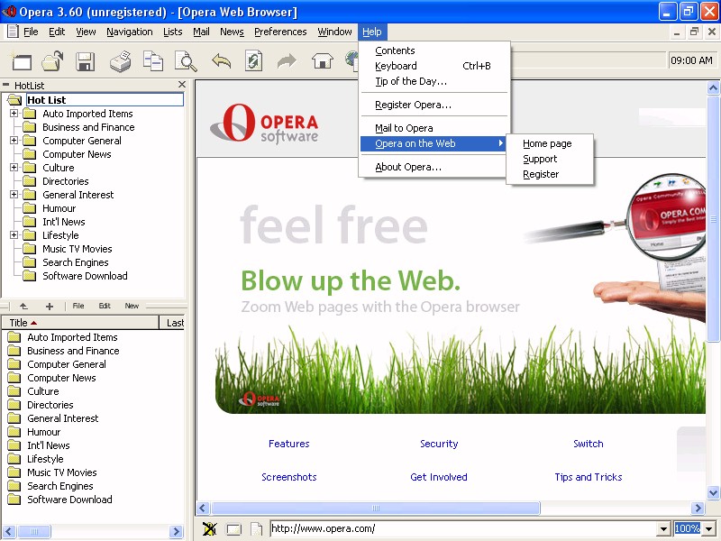Image resolution: width=721 pixels, height=541 pixels.
Task: Open the Tips and Tricks link
Action: pos(589,477)
